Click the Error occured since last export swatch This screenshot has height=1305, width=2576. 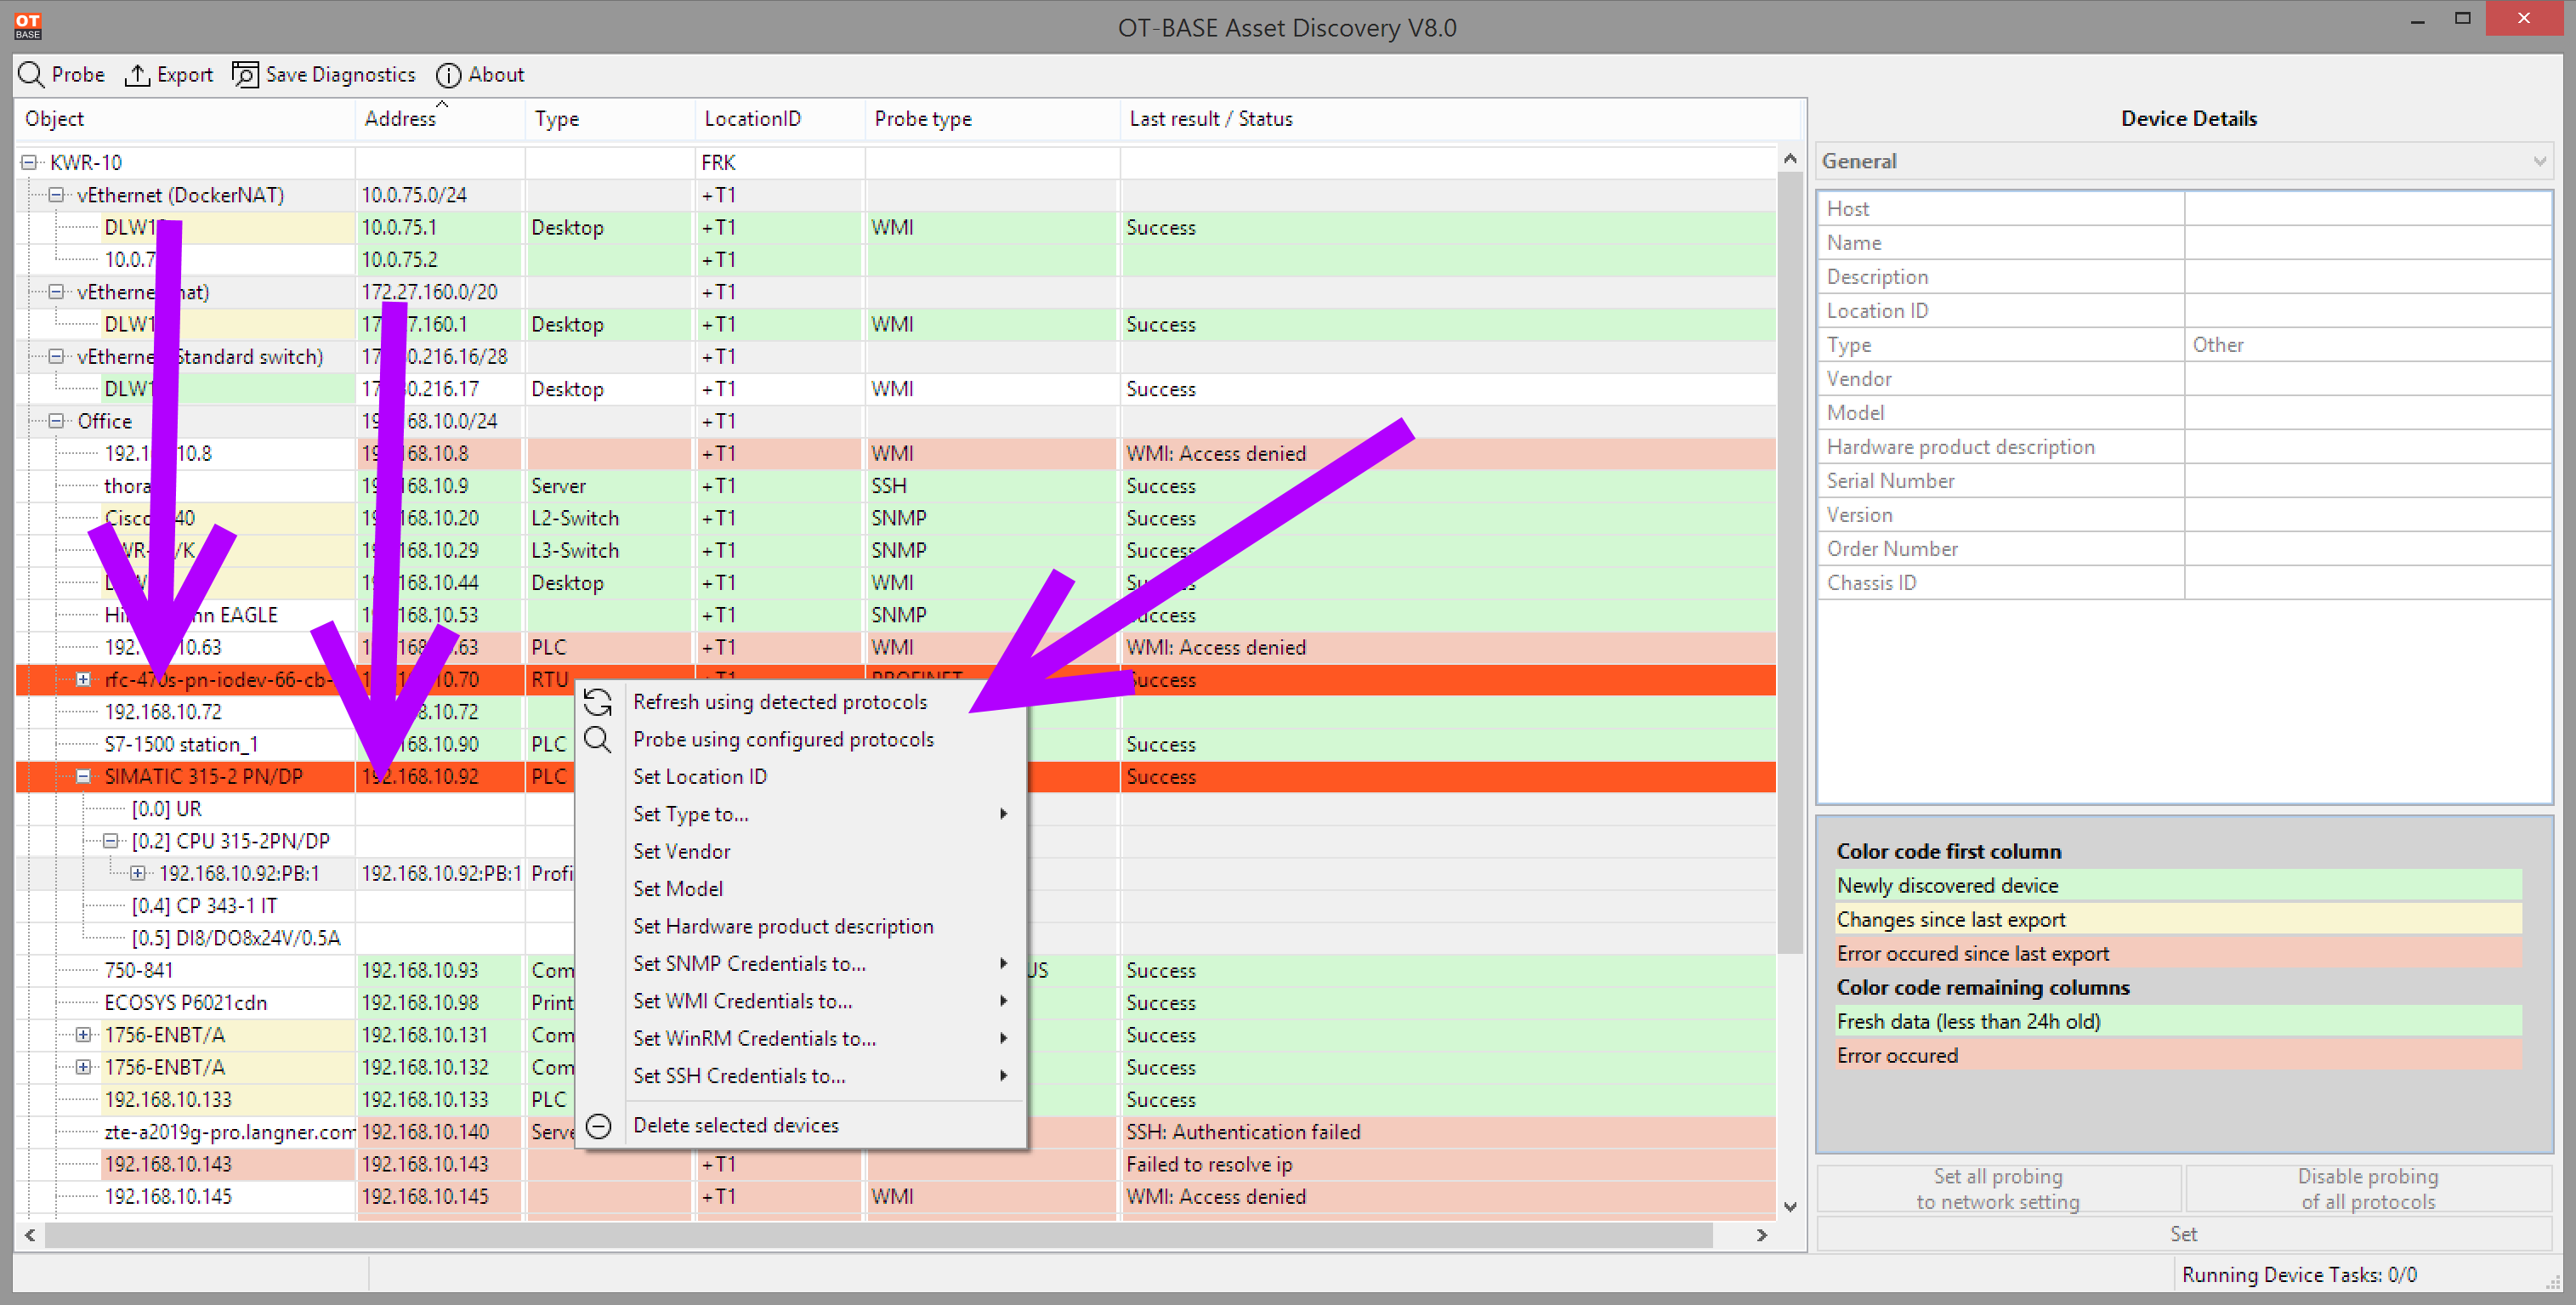(x=2178, y=954)
